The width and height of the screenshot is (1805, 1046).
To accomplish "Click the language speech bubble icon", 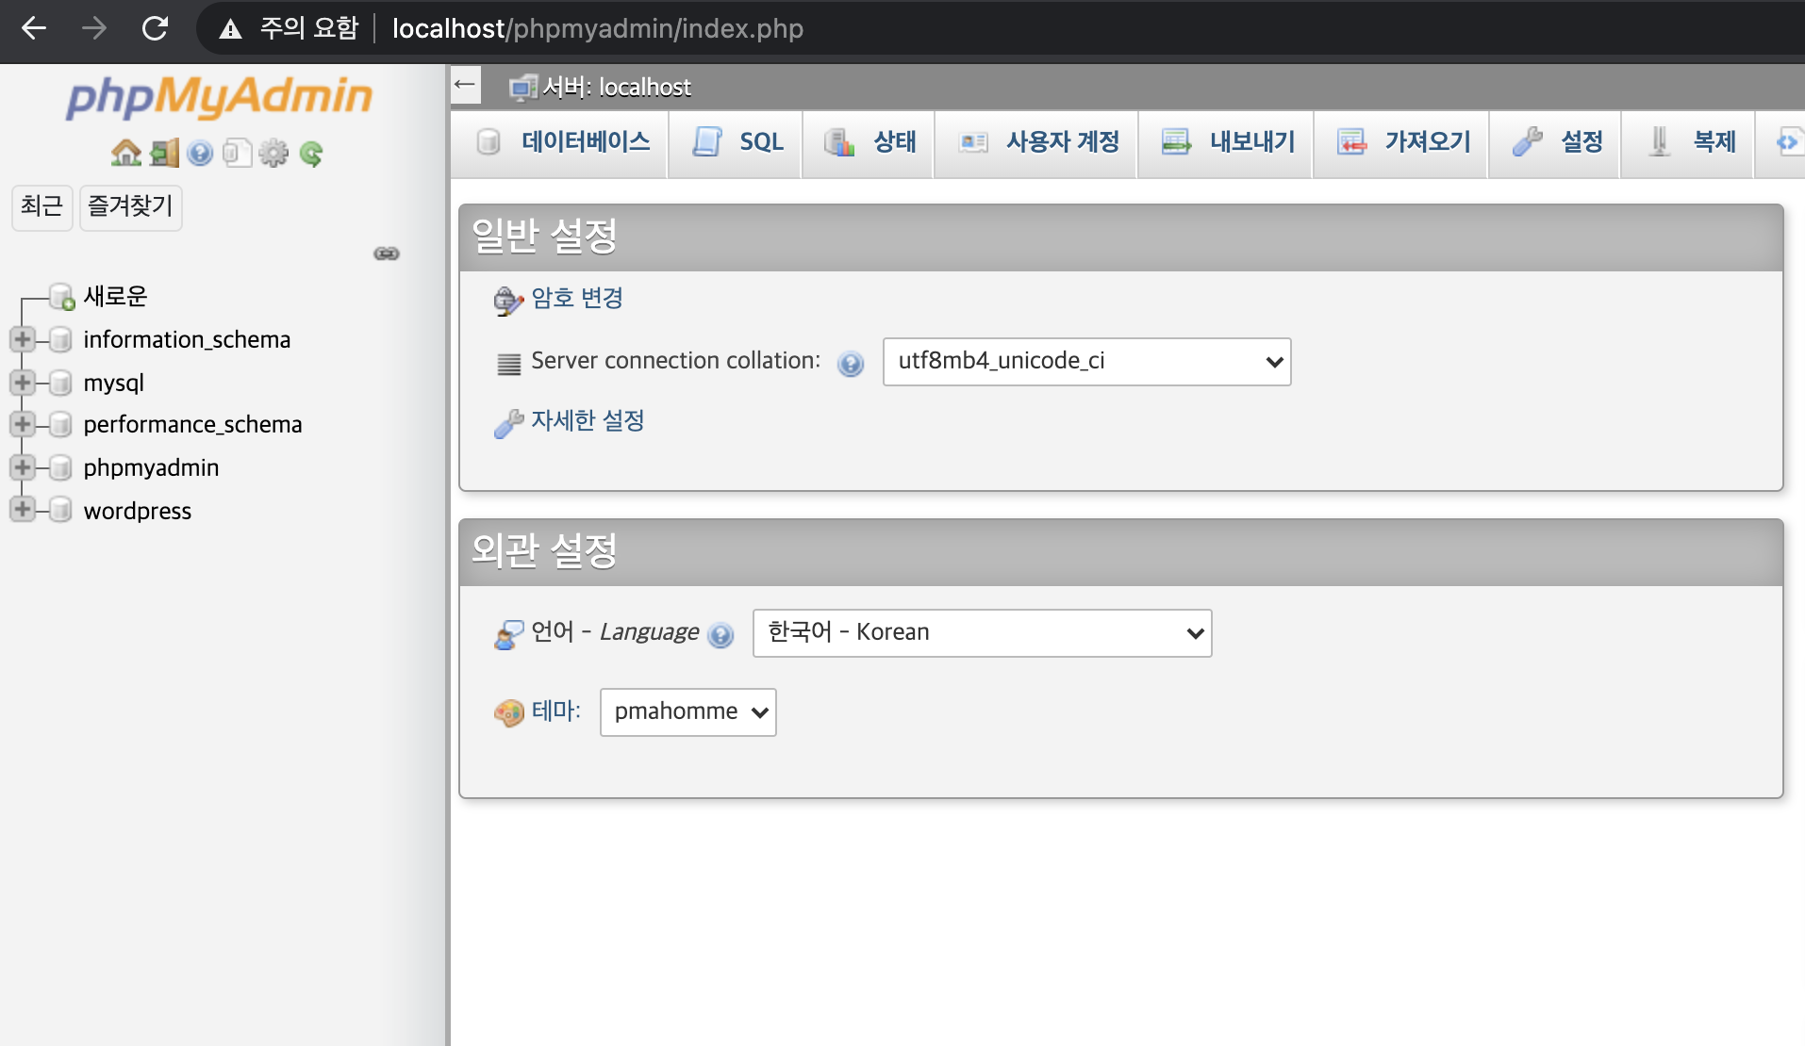I will click(x=508, y=634).
